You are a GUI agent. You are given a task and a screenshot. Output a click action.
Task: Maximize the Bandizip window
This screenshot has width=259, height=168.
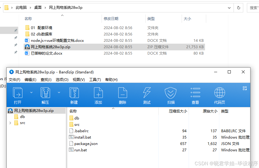[229, 72]
